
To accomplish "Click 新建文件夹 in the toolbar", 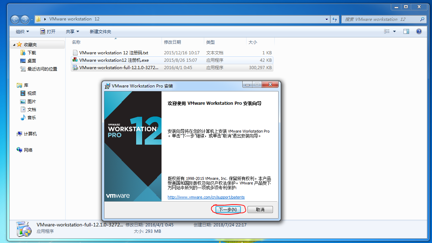I will tap(100, 31).
